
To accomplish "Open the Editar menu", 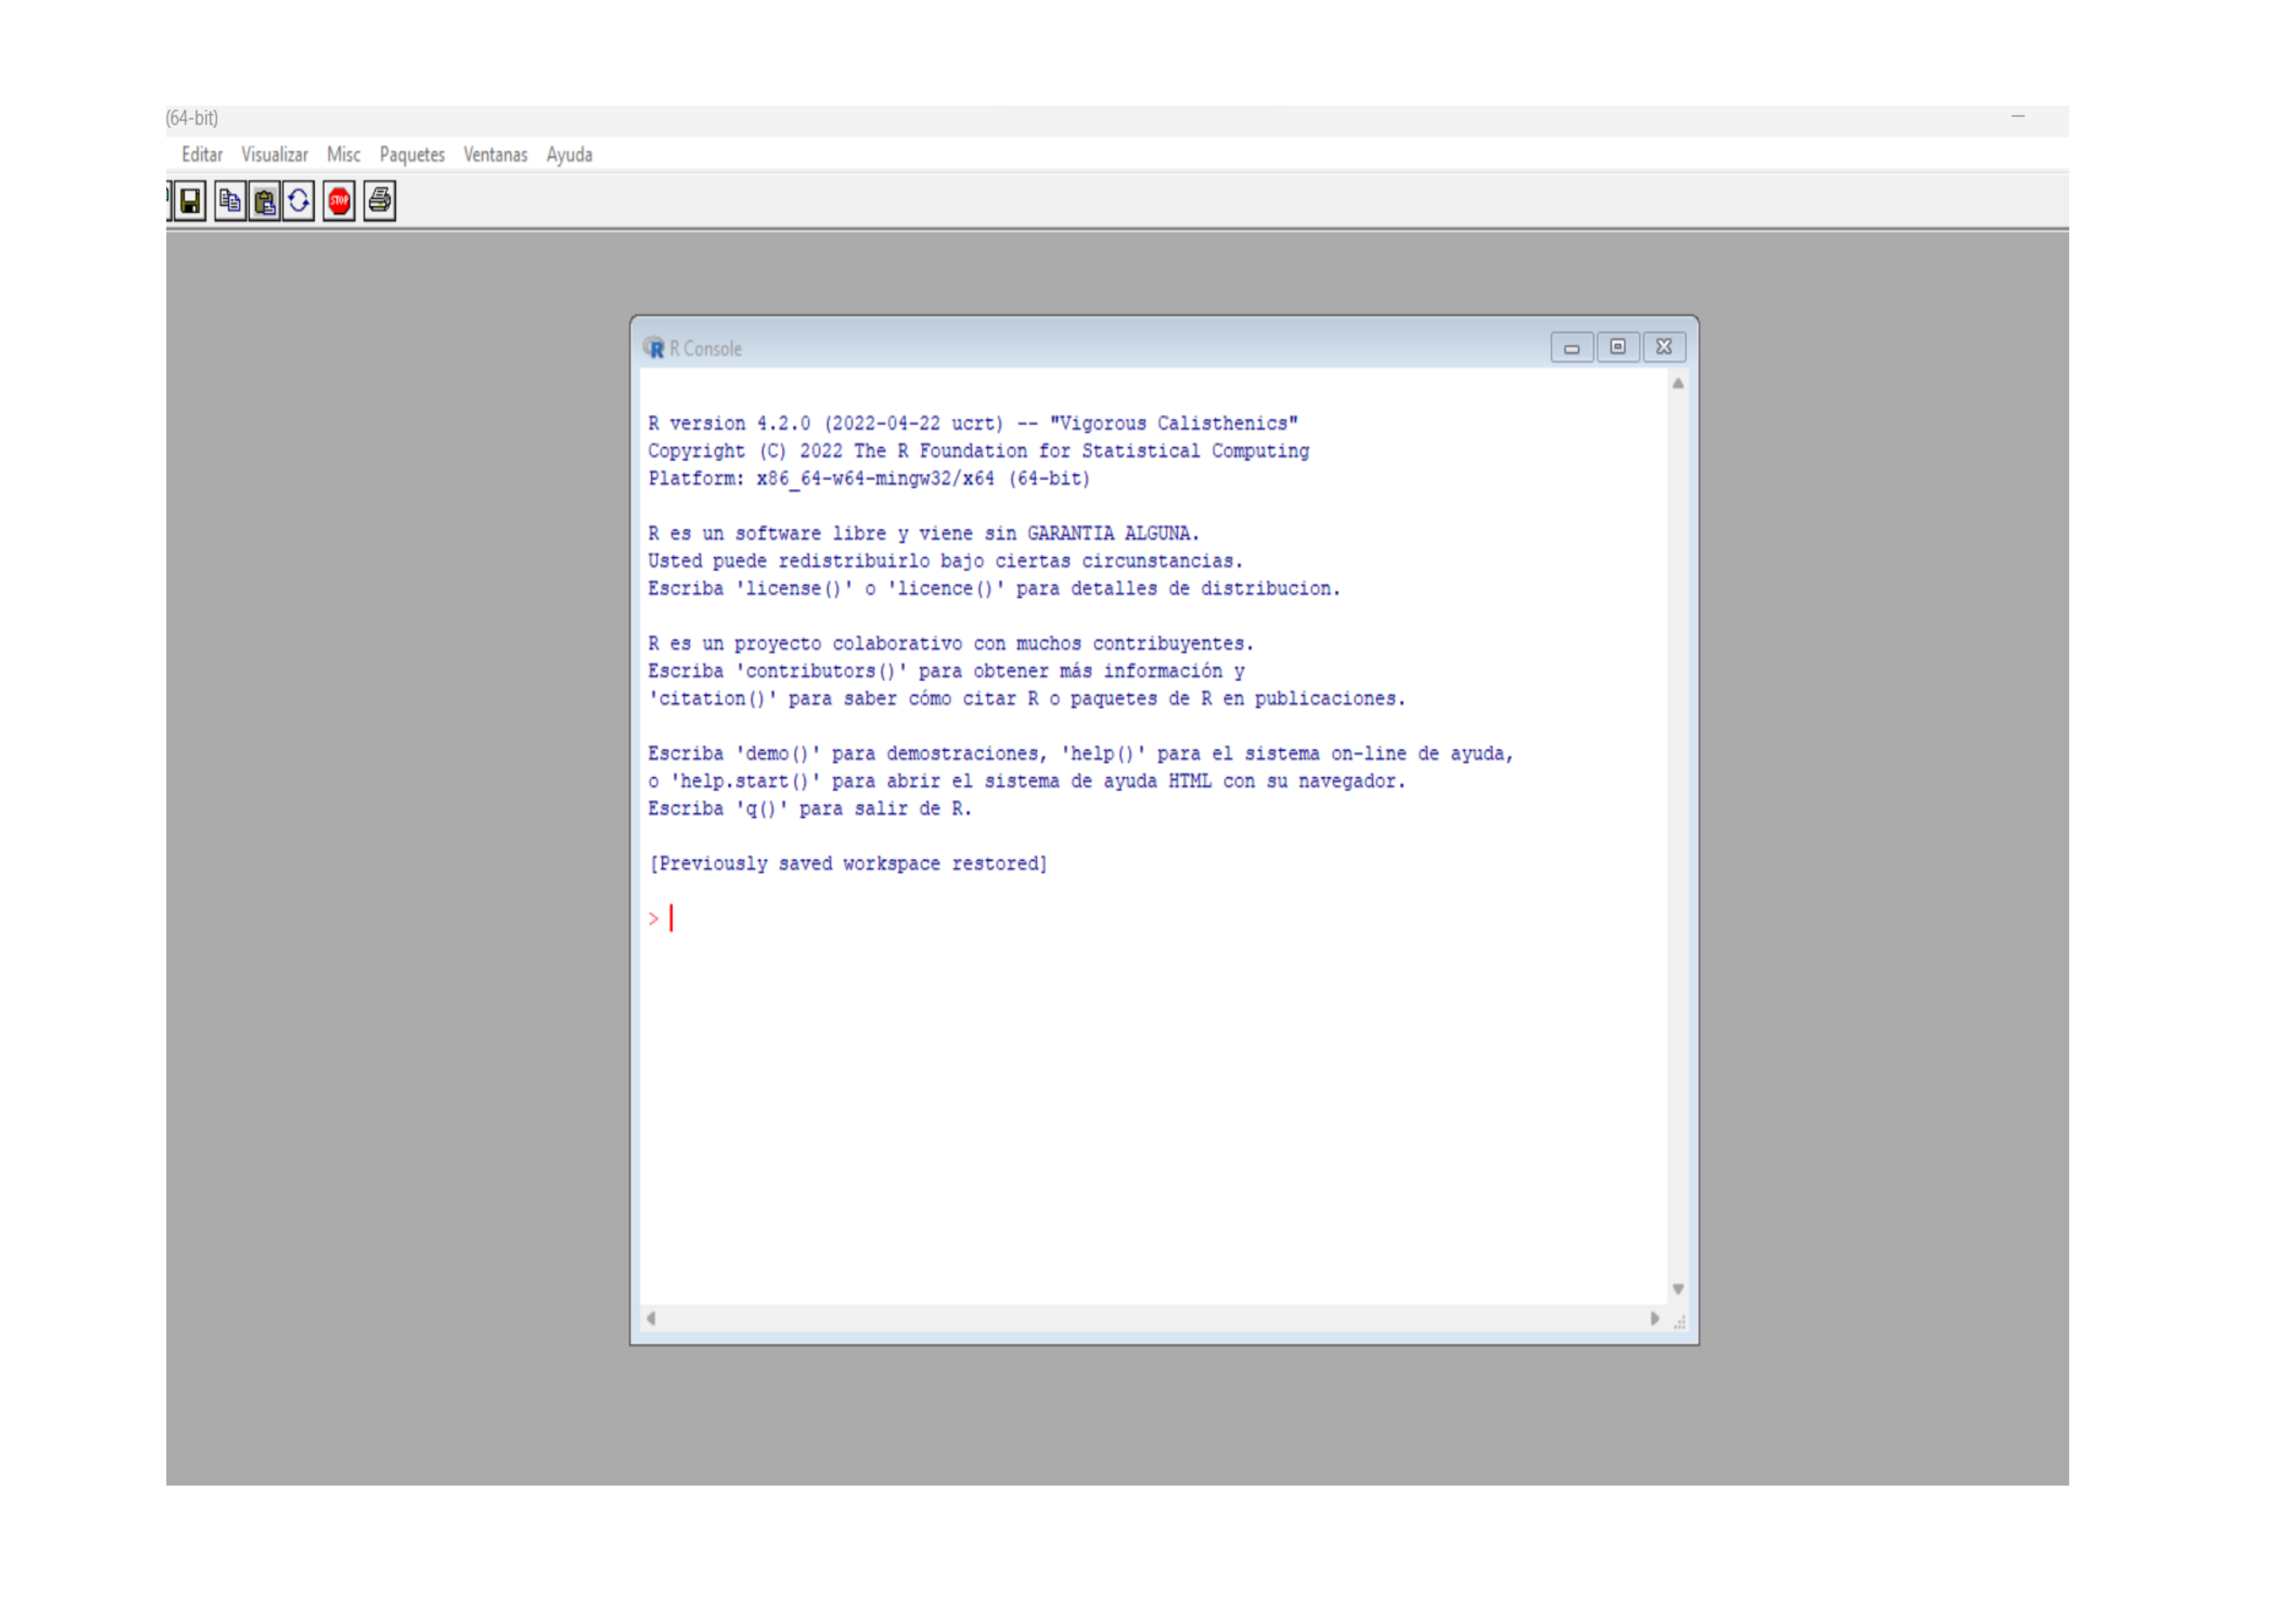I will [x=202, y=155].
